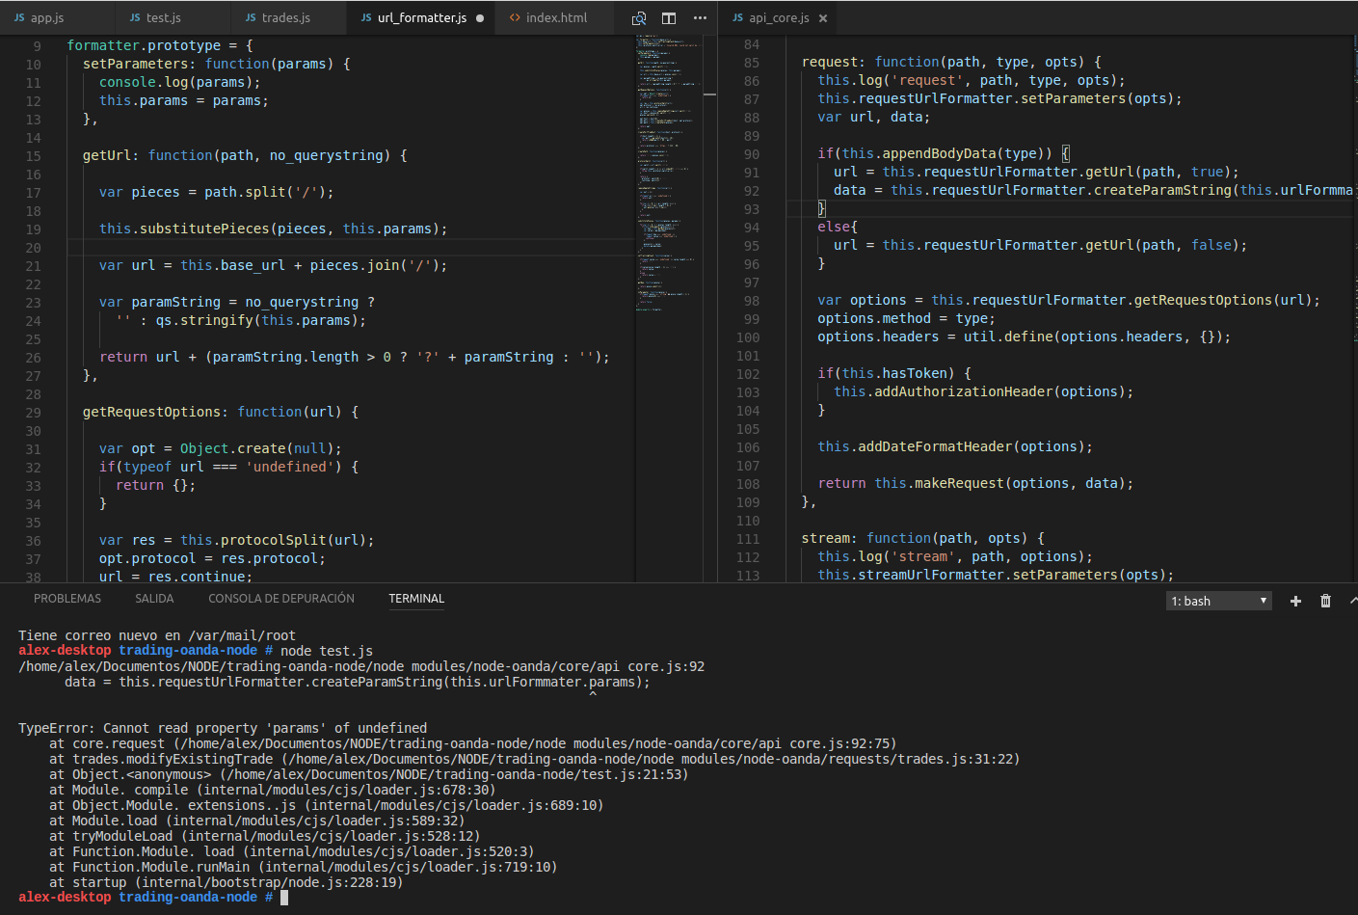Select the url_formatter.js tab
Viewport: 1358px width, 915px height.
[414, 18]
